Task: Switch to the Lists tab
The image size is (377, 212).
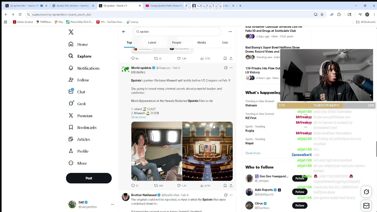Action: (225, 42)
